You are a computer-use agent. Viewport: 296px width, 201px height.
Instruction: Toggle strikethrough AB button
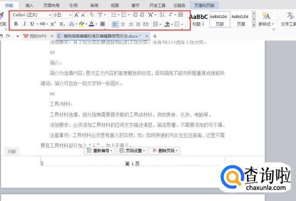coord(42,24)
